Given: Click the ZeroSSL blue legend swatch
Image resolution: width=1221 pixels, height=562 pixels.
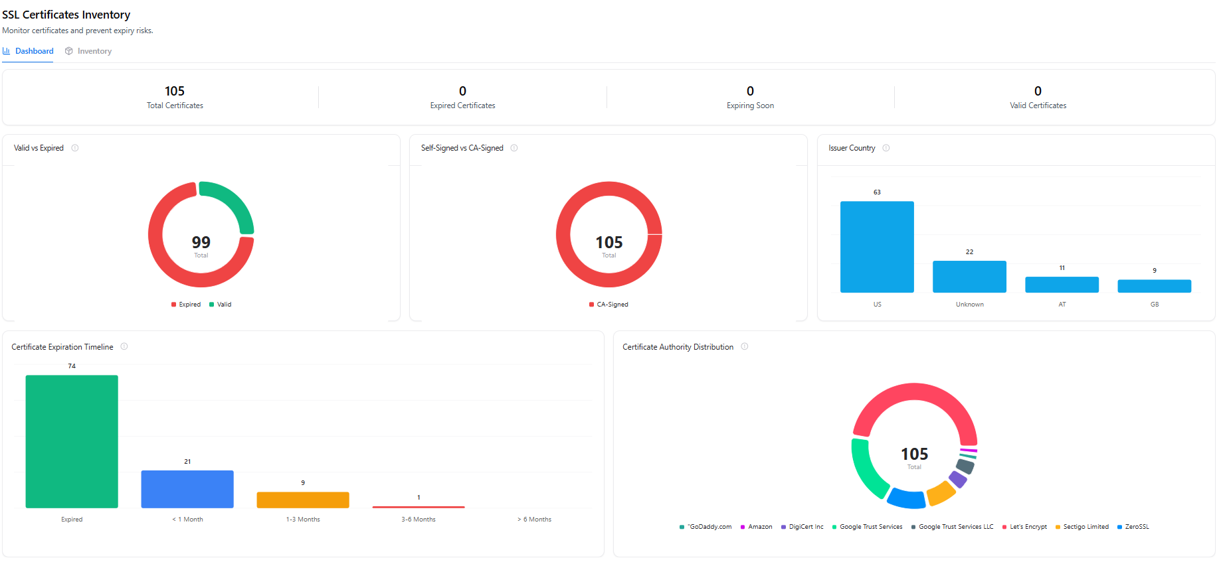Looking at the screenshot, I should pyautogui.click(x=1119, y=527).
